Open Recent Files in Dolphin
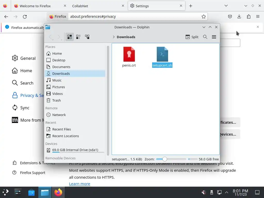Screen dimensions: 264x198 (75, 129)
